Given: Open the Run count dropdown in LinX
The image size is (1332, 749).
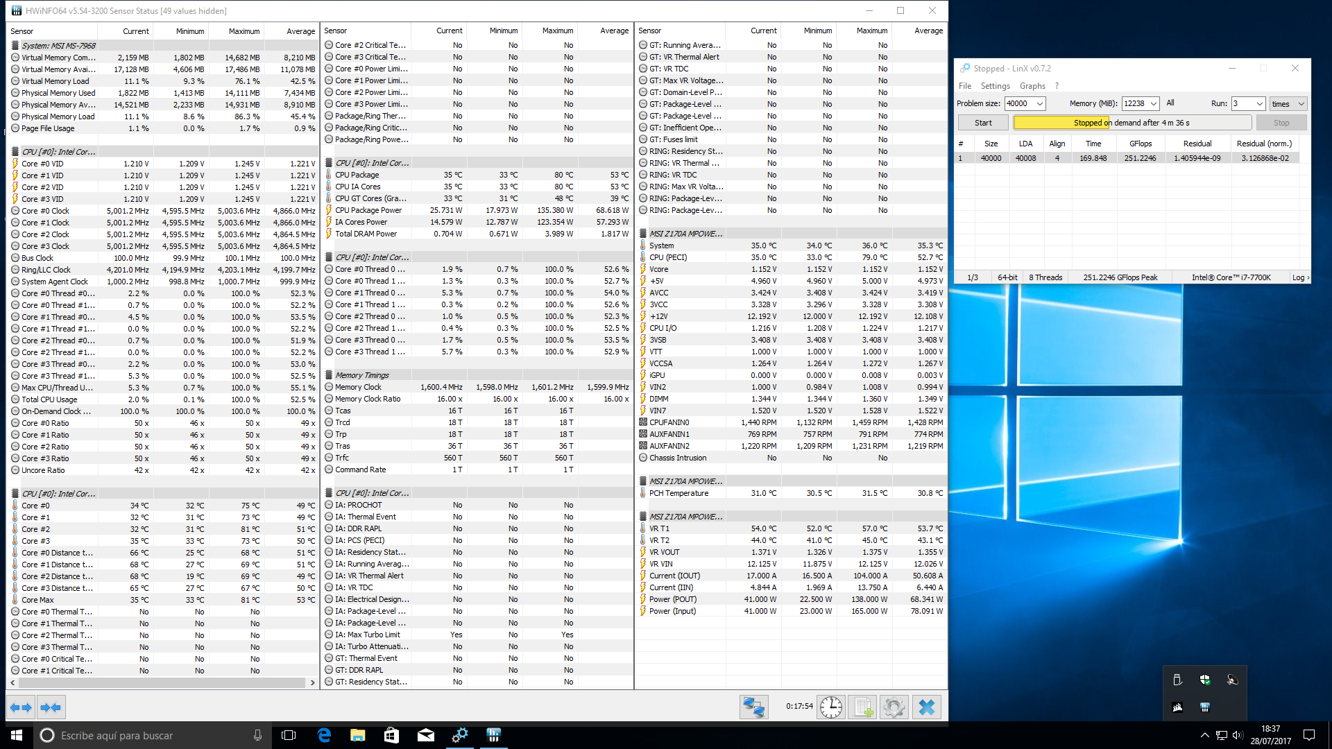Looking at the screenshot, I should click(x=1260, y=103).
